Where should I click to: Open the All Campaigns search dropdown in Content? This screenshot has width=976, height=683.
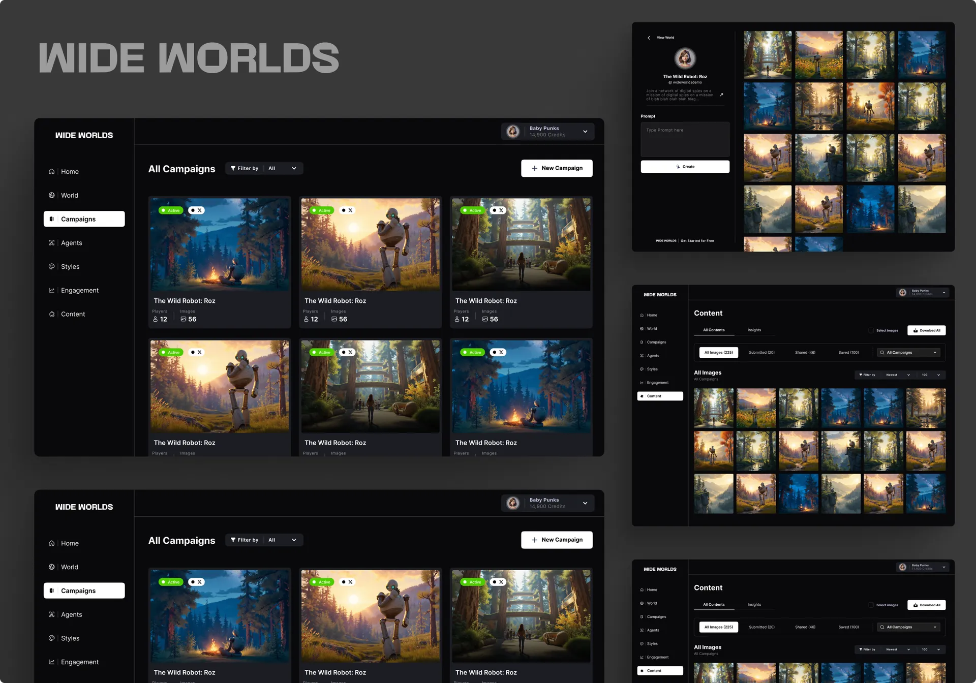point(909,353)
